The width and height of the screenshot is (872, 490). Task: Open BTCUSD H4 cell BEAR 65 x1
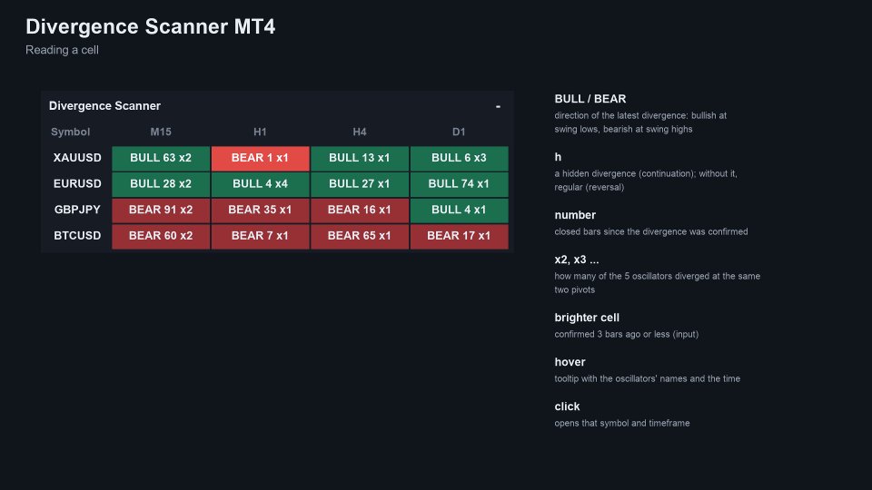click(360, 236)
